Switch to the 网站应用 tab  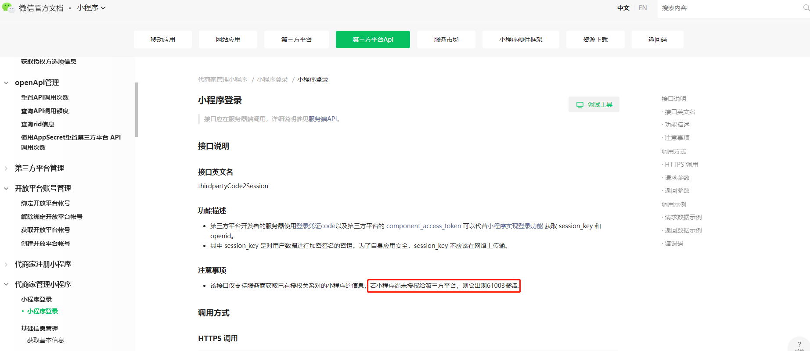[228, 39]
